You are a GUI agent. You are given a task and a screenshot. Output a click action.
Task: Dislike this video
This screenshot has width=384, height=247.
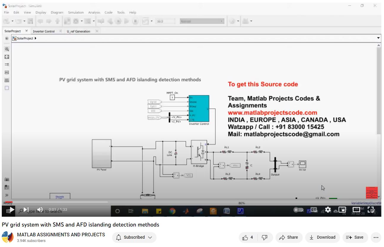[x=265, y=237]
